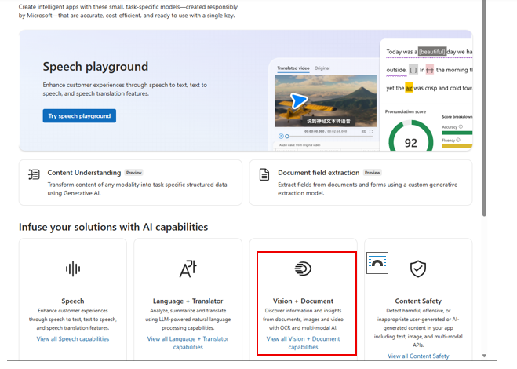This screenshot has height=369, width=517.
Task: Switch to the Translated video tab
Action: tap(293, 68)
